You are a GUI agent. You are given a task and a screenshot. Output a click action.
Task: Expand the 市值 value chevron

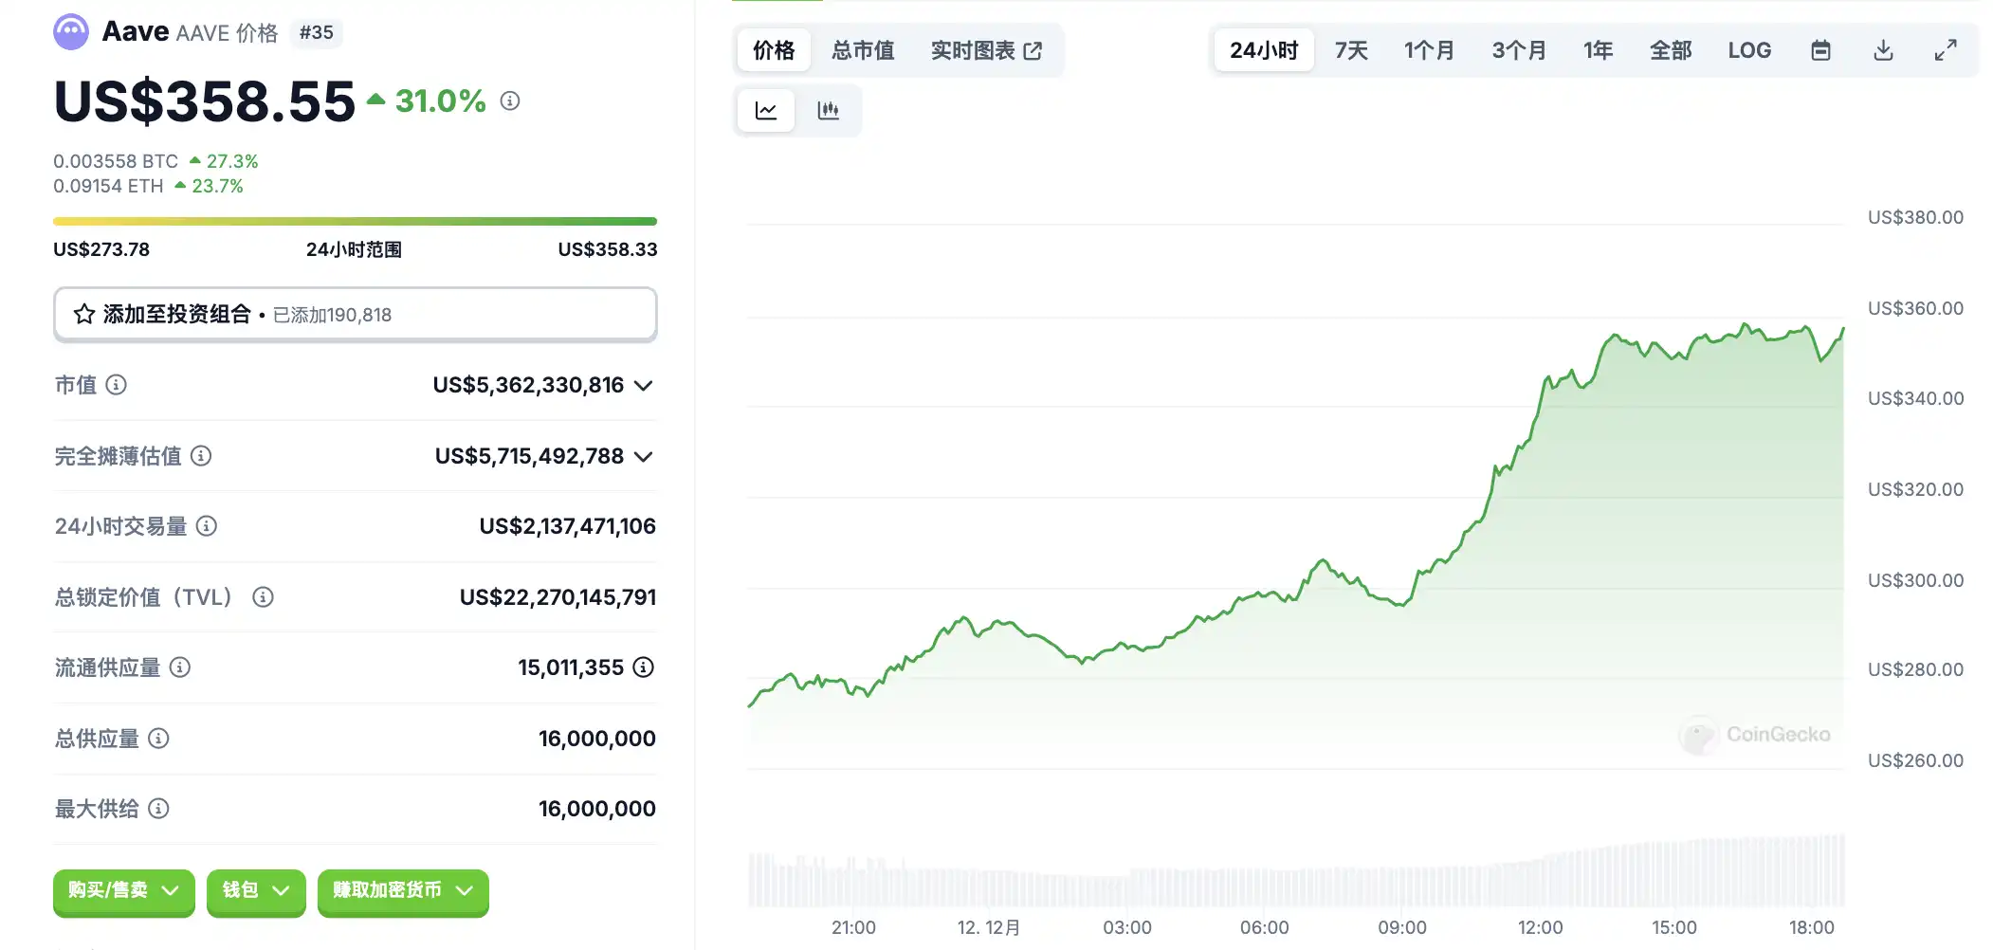[x=644, y=386]
